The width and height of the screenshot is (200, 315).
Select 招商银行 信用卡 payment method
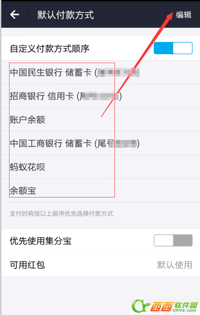coord(101,96)
